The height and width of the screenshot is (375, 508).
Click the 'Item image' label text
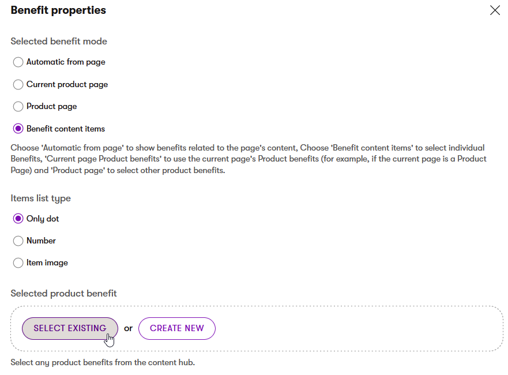(x=47, y=263)
